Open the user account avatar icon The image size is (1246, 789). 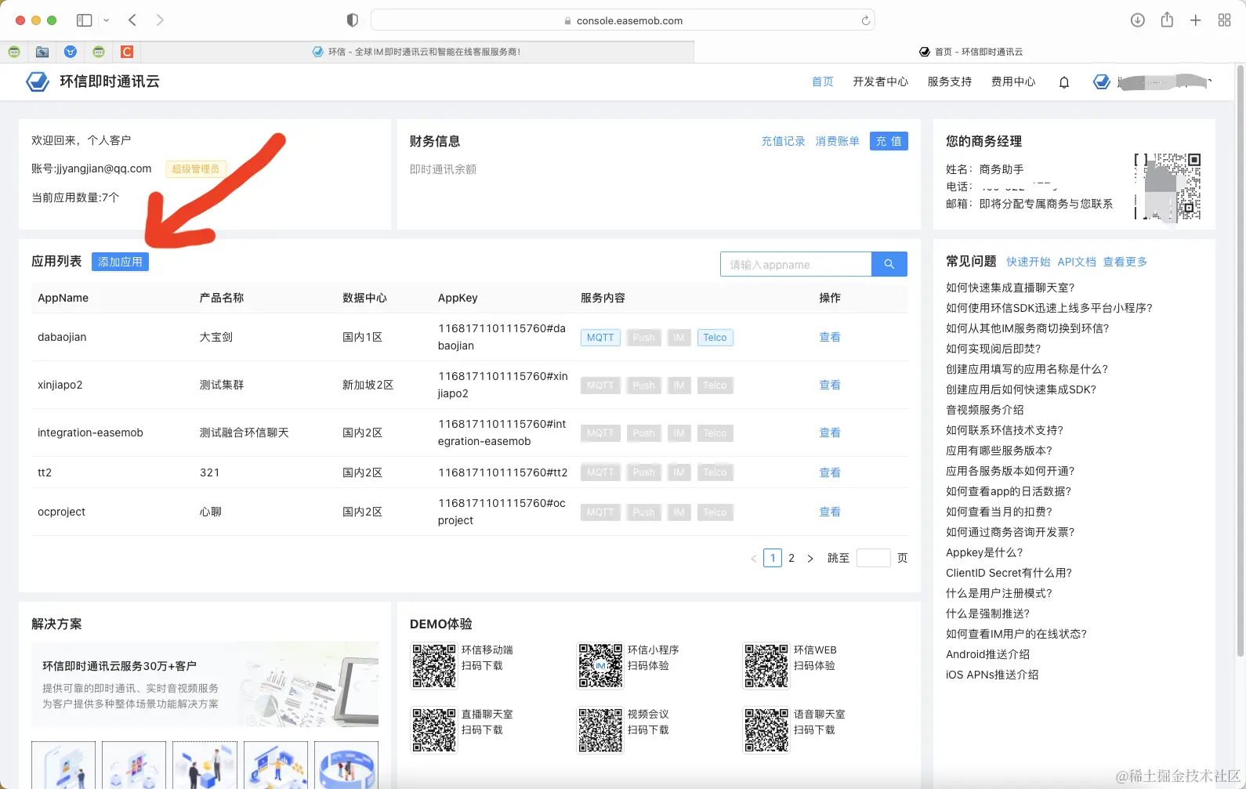pyautogui.click(x=1102, y=81)
